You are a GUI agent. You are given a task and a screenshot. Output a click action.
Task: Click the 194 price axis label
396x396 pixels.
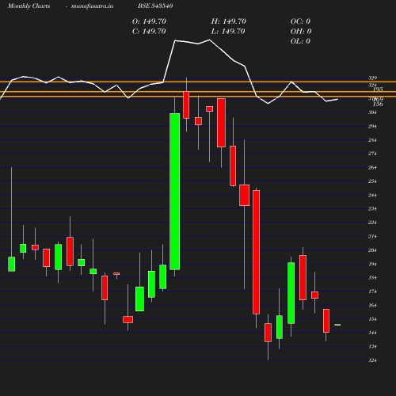click(x=372, y=264)
